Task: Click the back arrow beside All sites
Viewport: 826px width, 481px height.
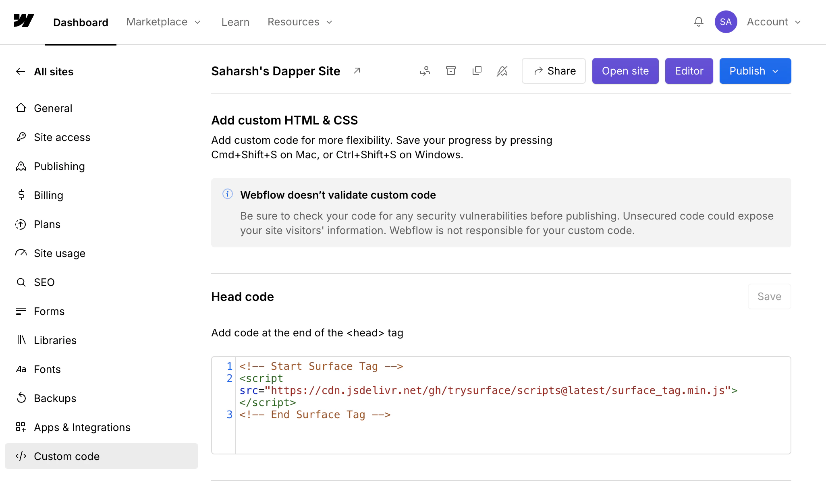Action: coord(21,72)
